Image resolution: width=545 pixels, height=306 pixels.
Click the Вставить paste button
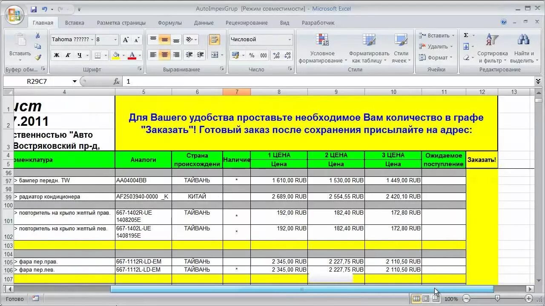[x=20, y=46]
